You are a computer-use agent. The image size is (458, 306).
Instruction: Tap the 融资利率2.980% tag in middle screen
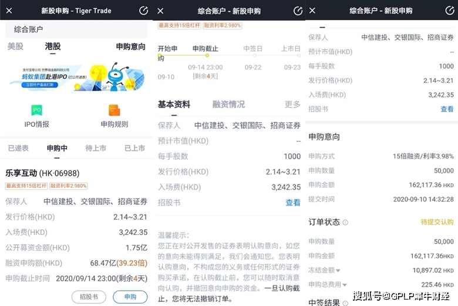pyautogui.click(x=223, y=25)
